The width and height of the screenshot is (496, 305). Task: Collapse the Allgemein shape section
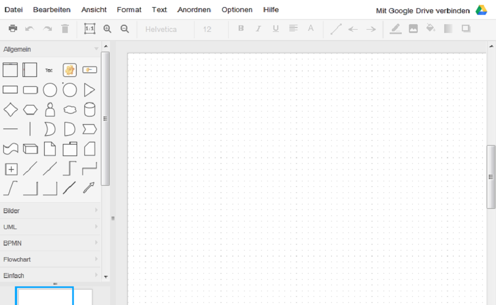coord(50,49)
